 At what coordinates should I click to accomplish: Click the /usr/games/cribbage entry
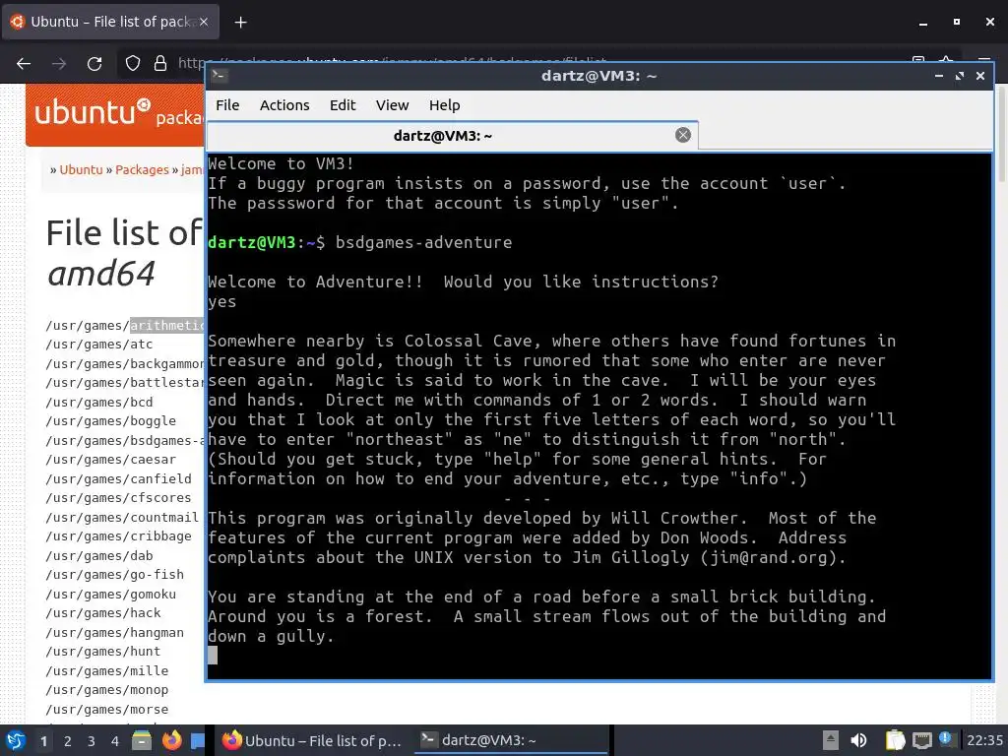[x=118, y=536]
